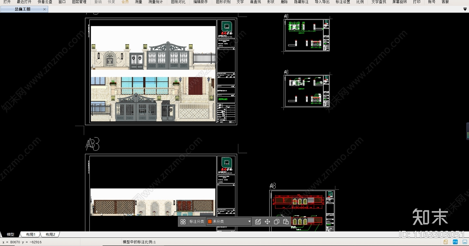Screen dimensions: 469x246
Task: Select the 画直线 draw line tool
Action: (x=255, y=2)
